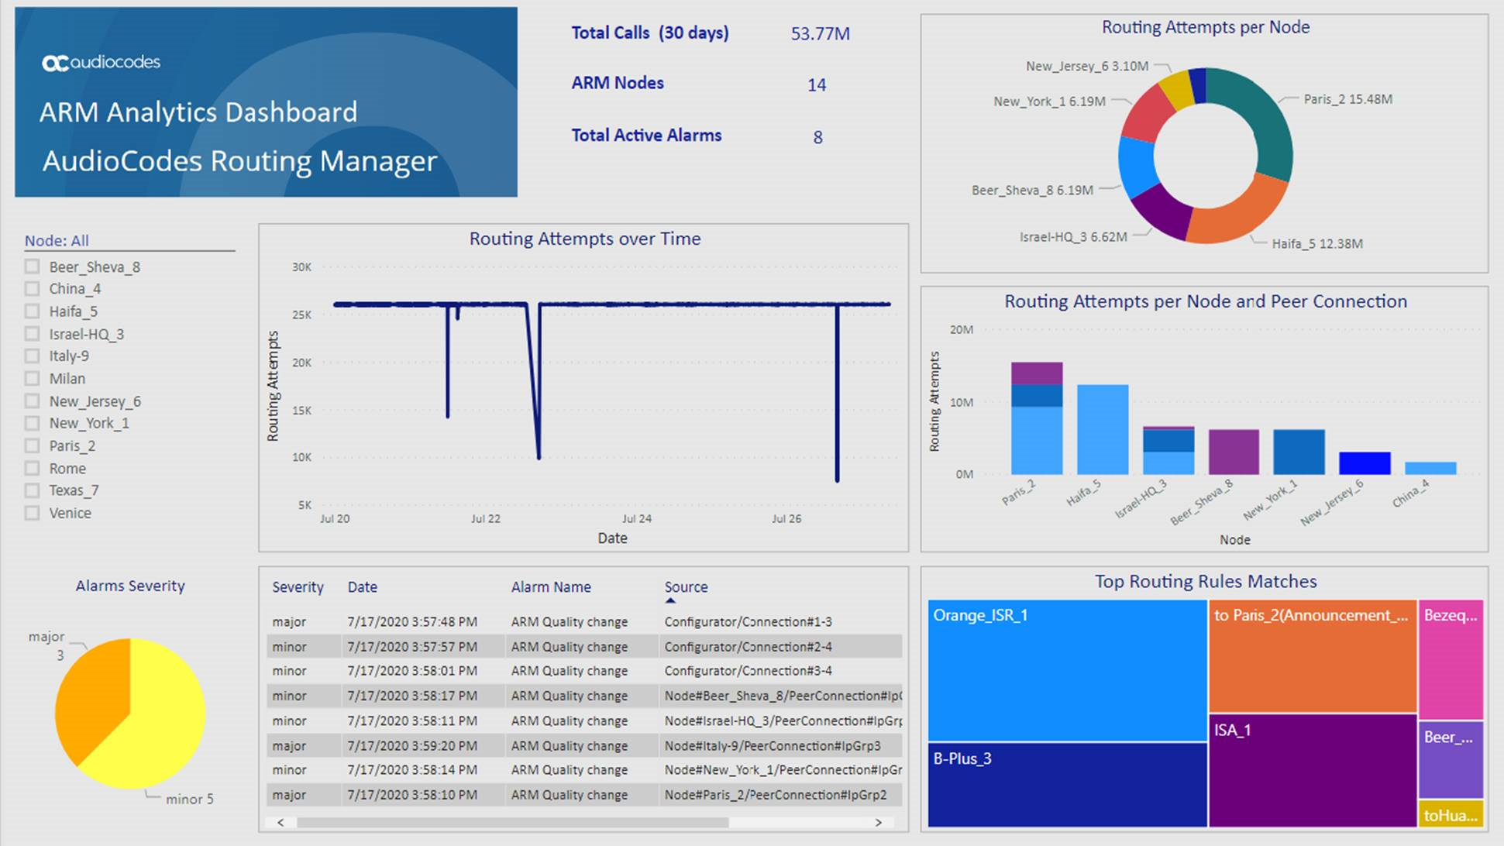1504x846 pixels.
Task: Click the Routing Attempts over Time chart title
Action: click(x=585, y=239)
